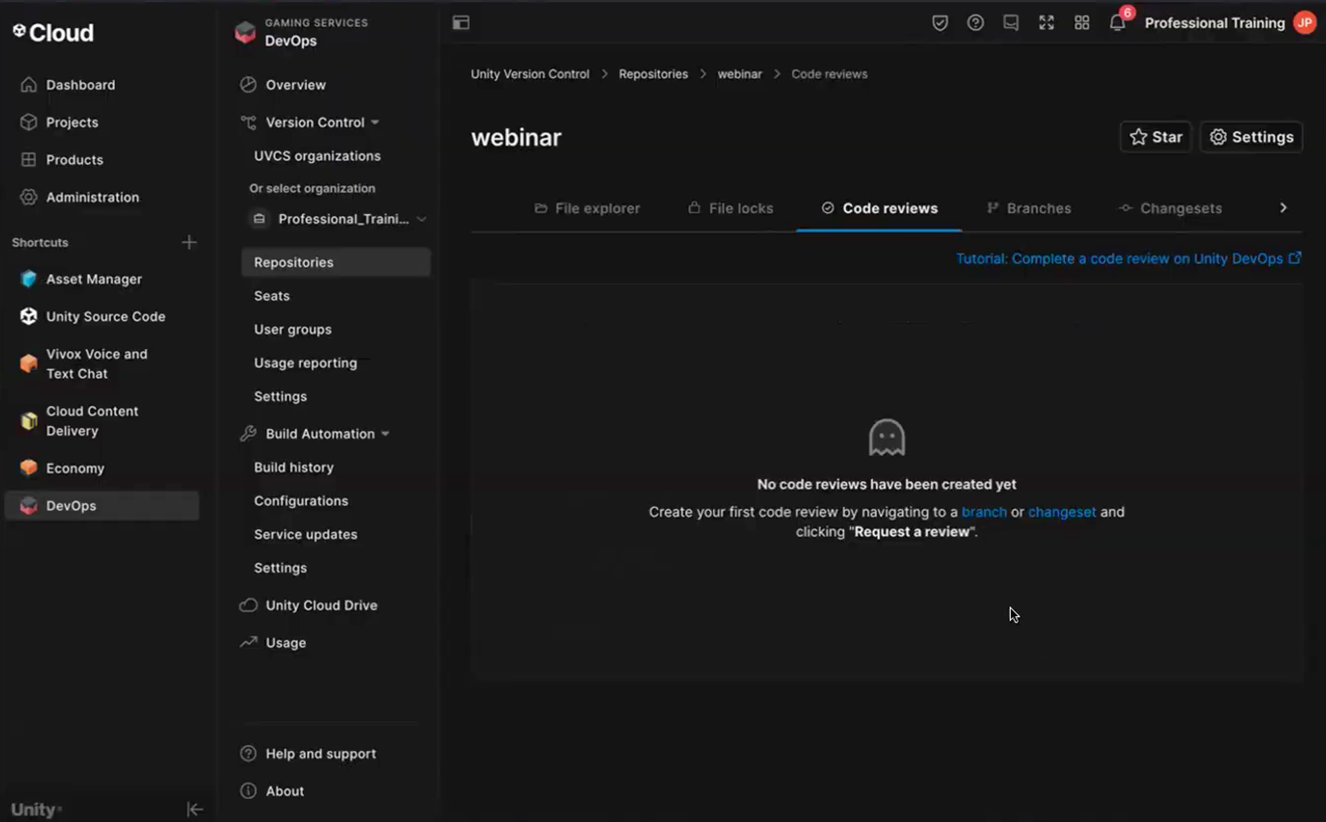Screen dimensions: 1326x822
Task: Star the webinar repository
Action: click(1155, 137)
